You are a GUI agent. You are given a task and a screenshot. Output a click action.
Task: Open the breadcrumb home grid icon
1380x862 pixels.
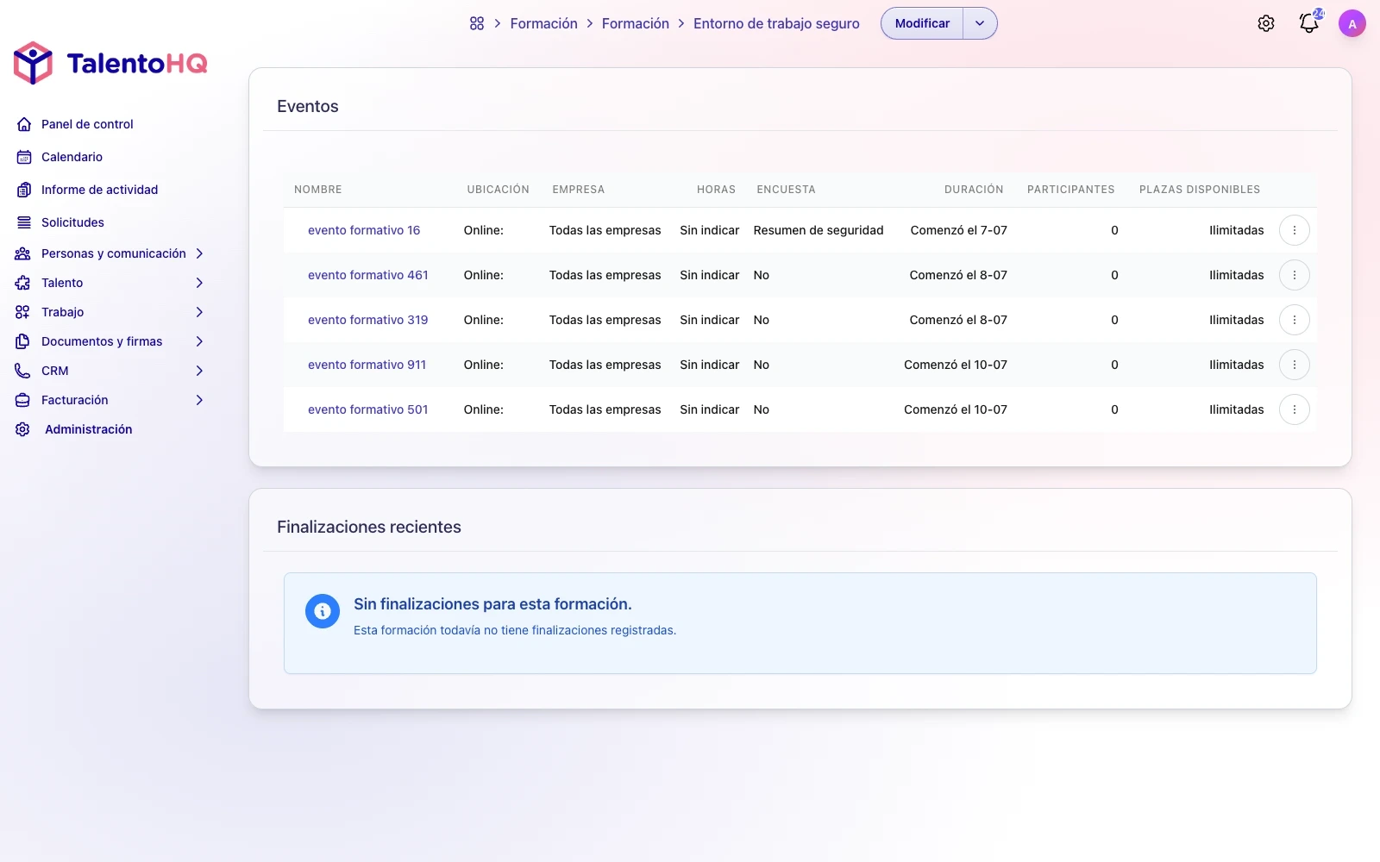tap(477, 23)
